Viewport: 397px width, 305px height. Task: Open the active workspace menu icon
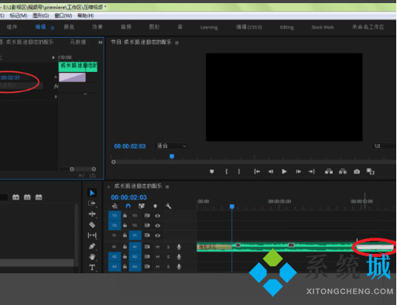(53, 28)
